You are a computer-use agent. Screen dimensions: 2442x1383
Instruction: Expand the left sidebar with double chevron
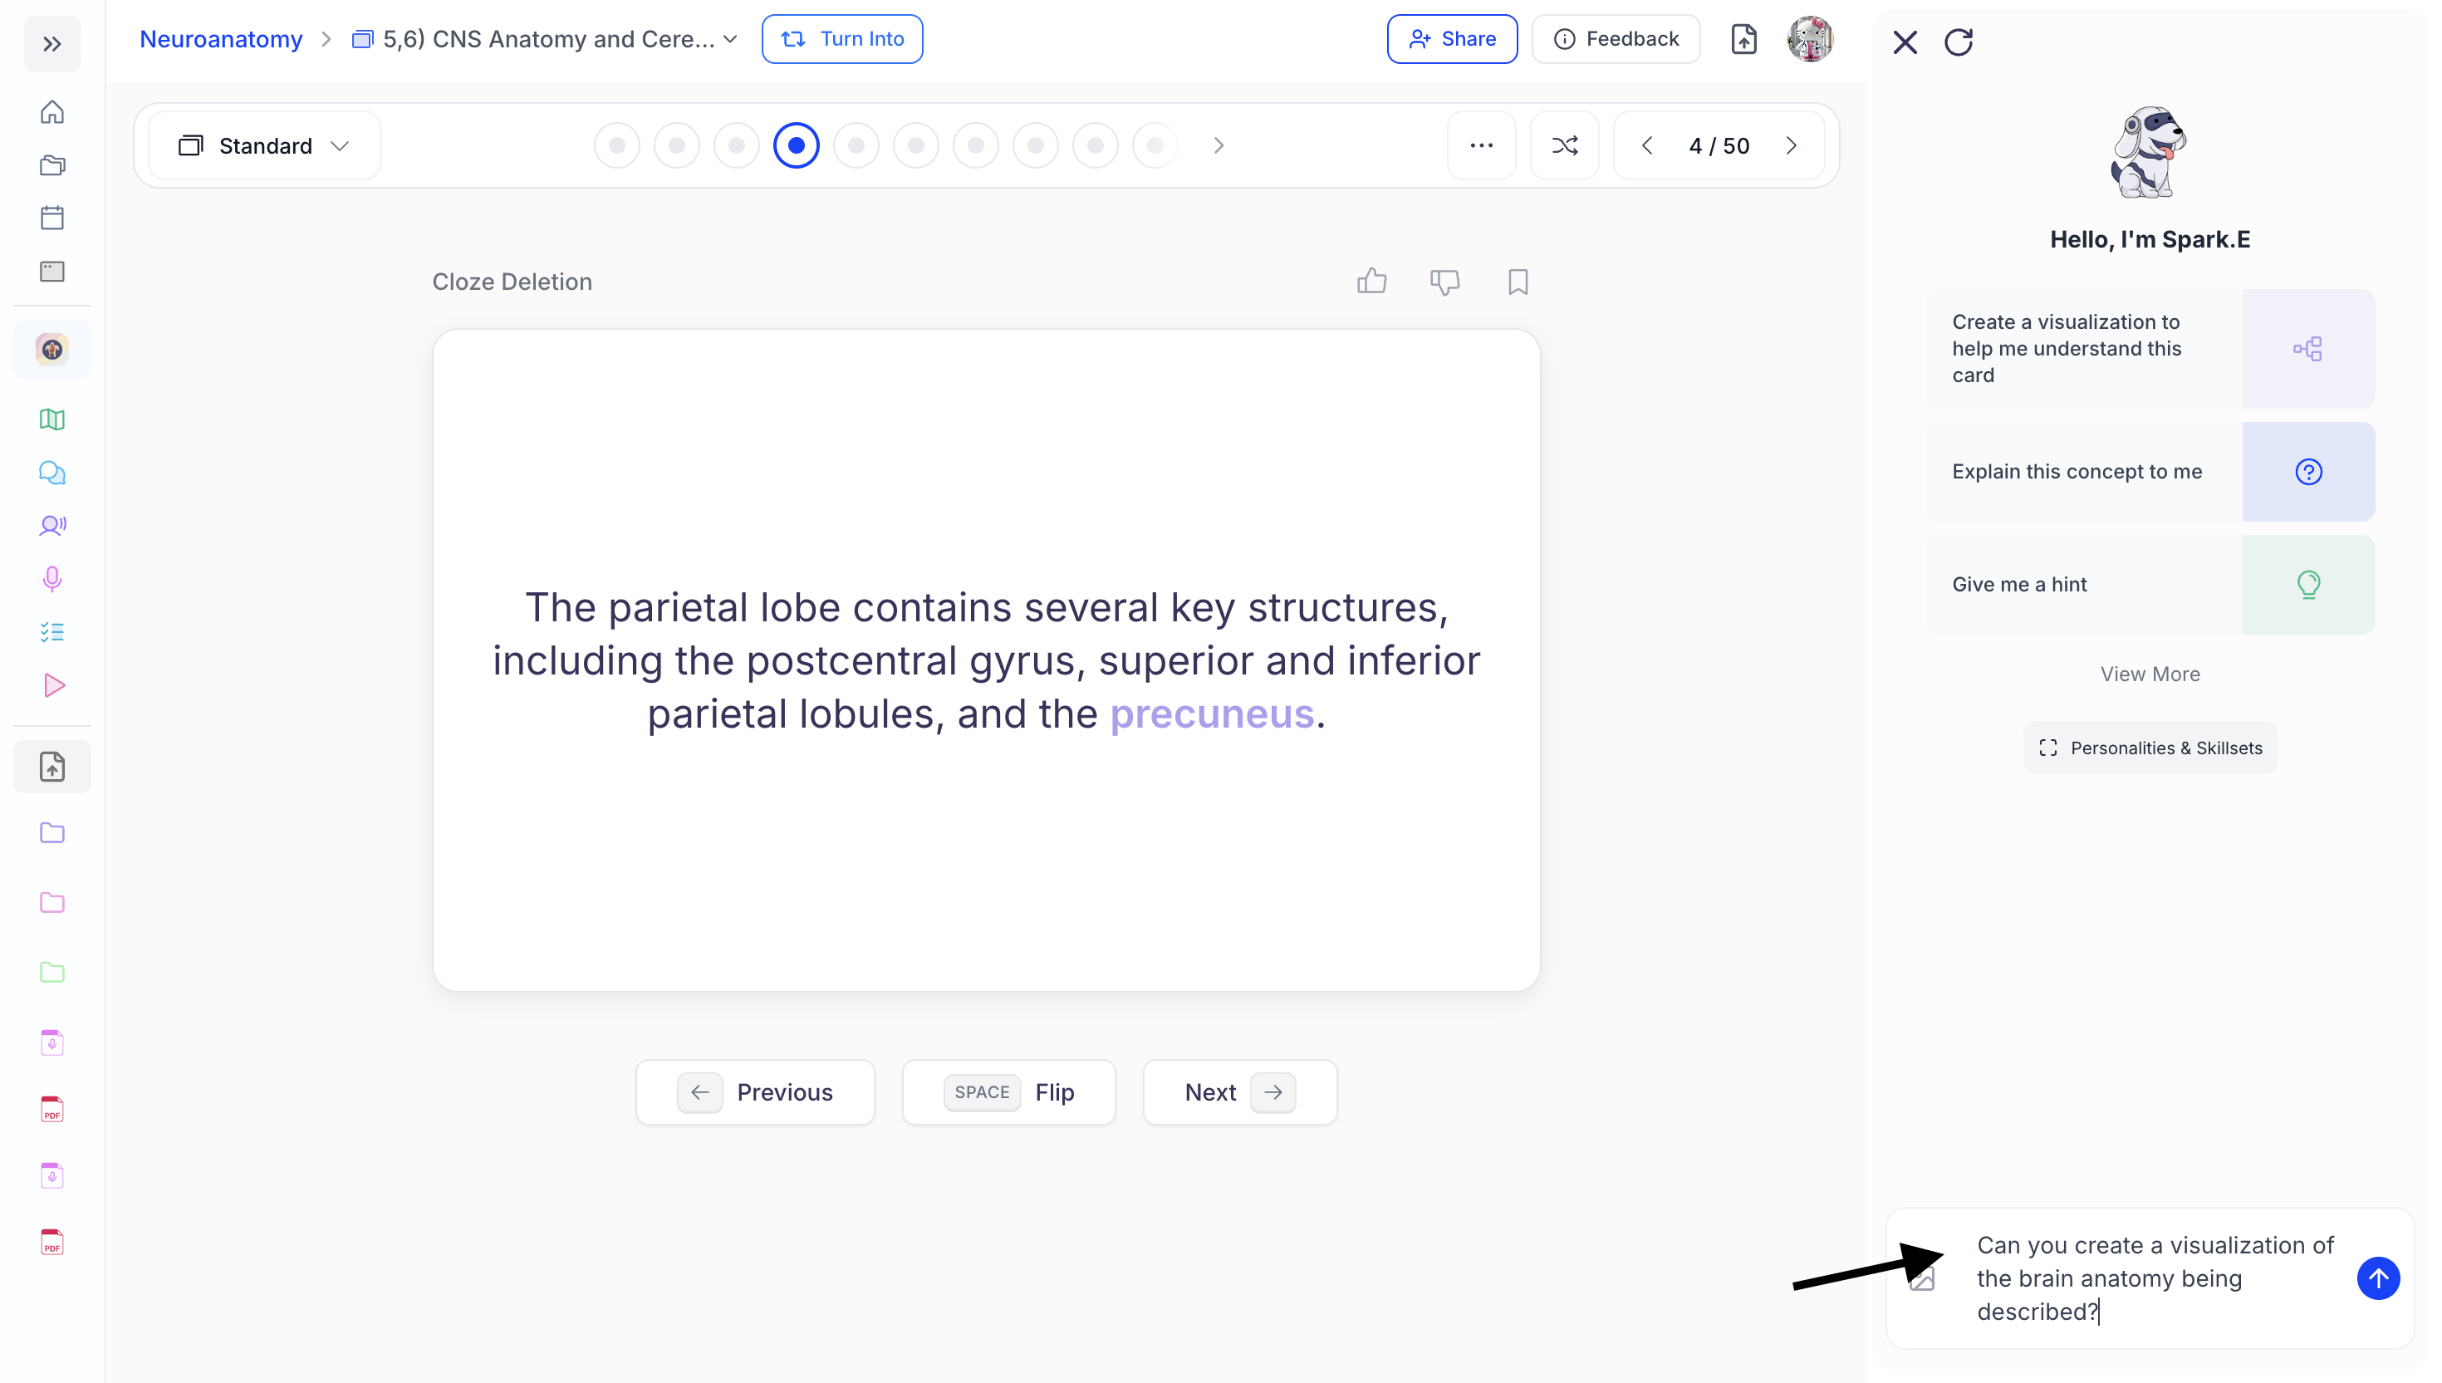click(x=52, y=44)
